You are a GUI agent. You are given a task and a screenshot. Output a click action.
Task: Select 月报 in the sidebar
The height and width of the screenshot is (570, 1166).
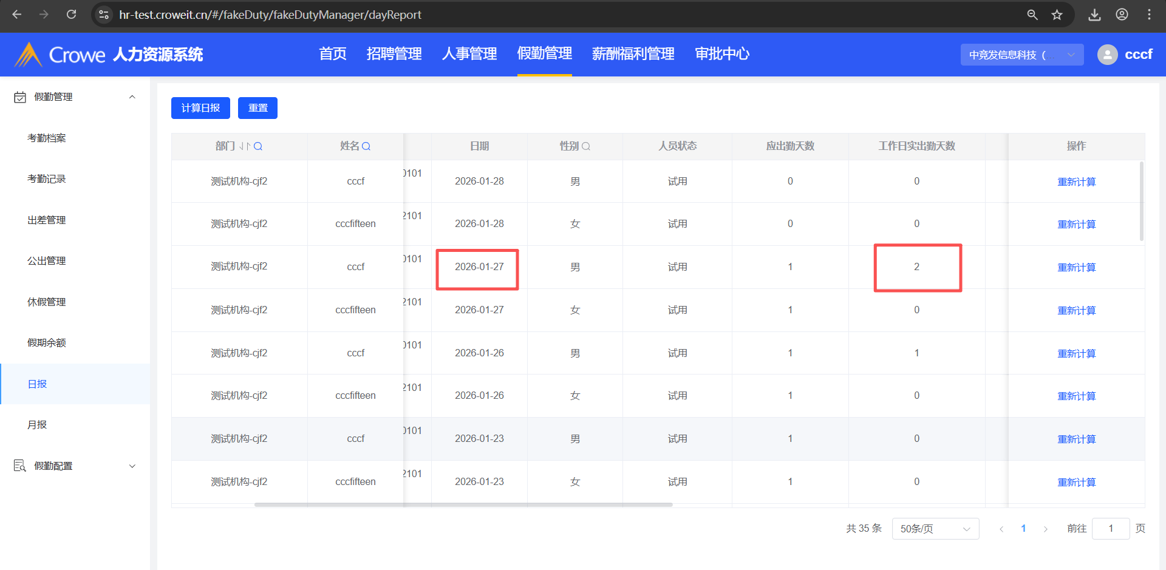37,425
